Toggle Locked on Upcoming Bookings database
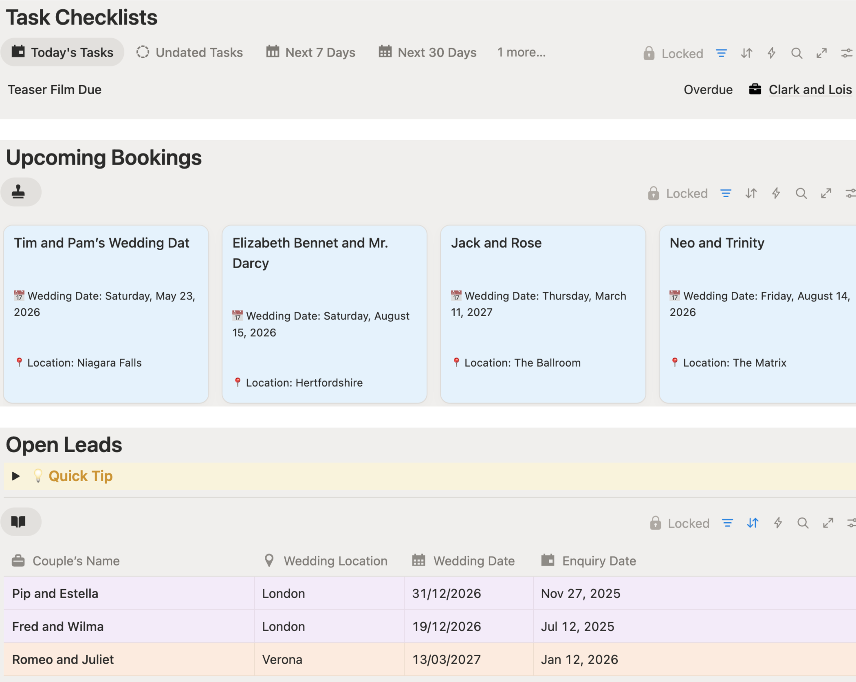This screenshot has height=682, width=856. pyautogui.click(x=678, y=193)
